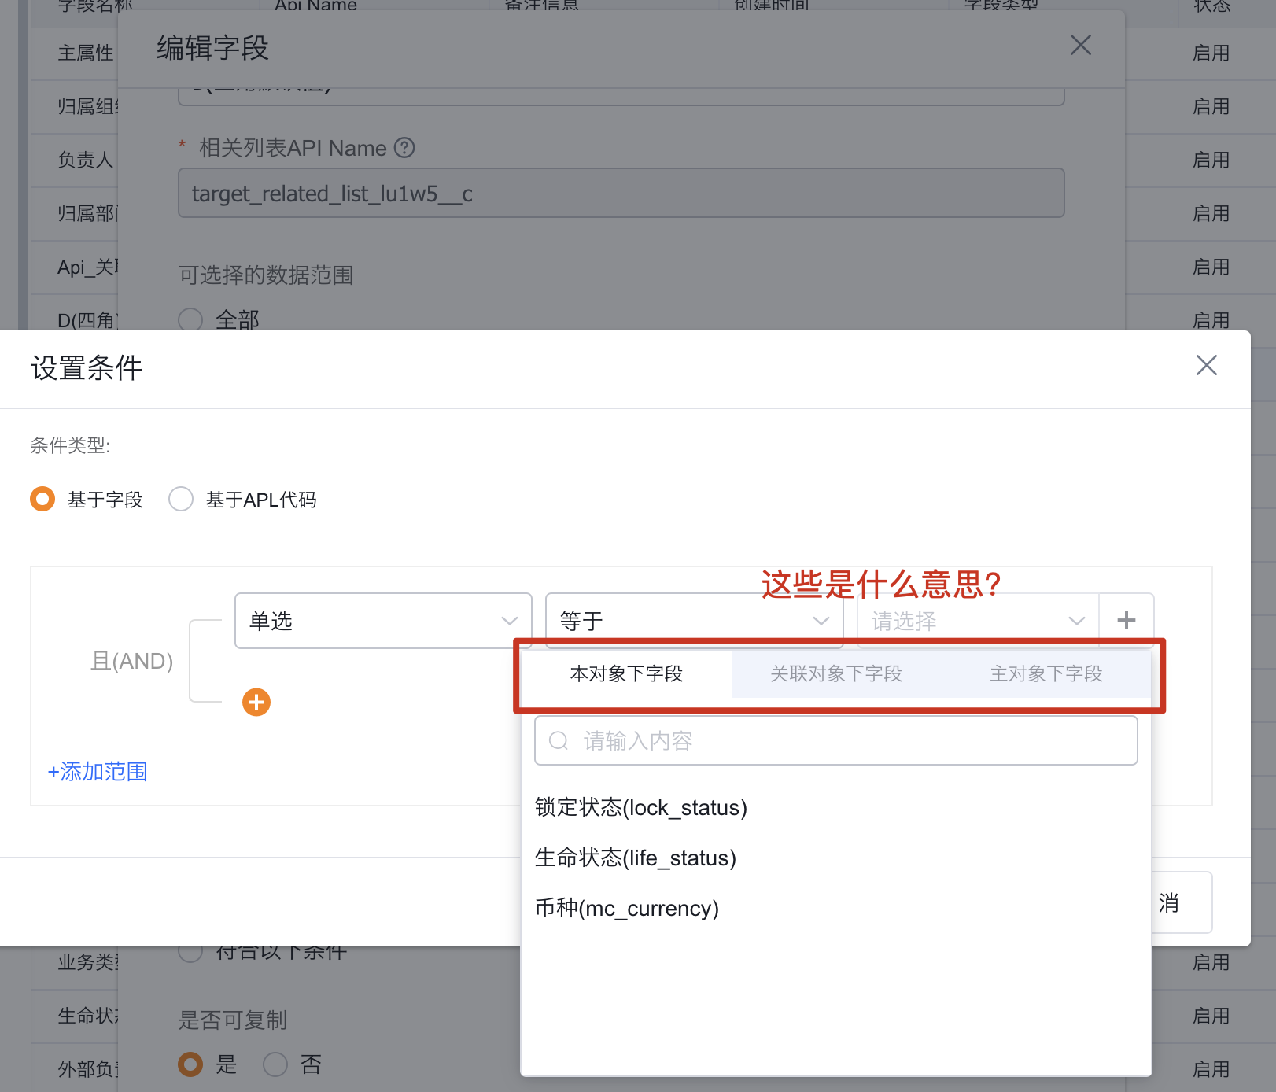Switch to the 主对象下字段 tab
The width and height of the screenshot is (1276, 1092).
[x=1046, y=673]
